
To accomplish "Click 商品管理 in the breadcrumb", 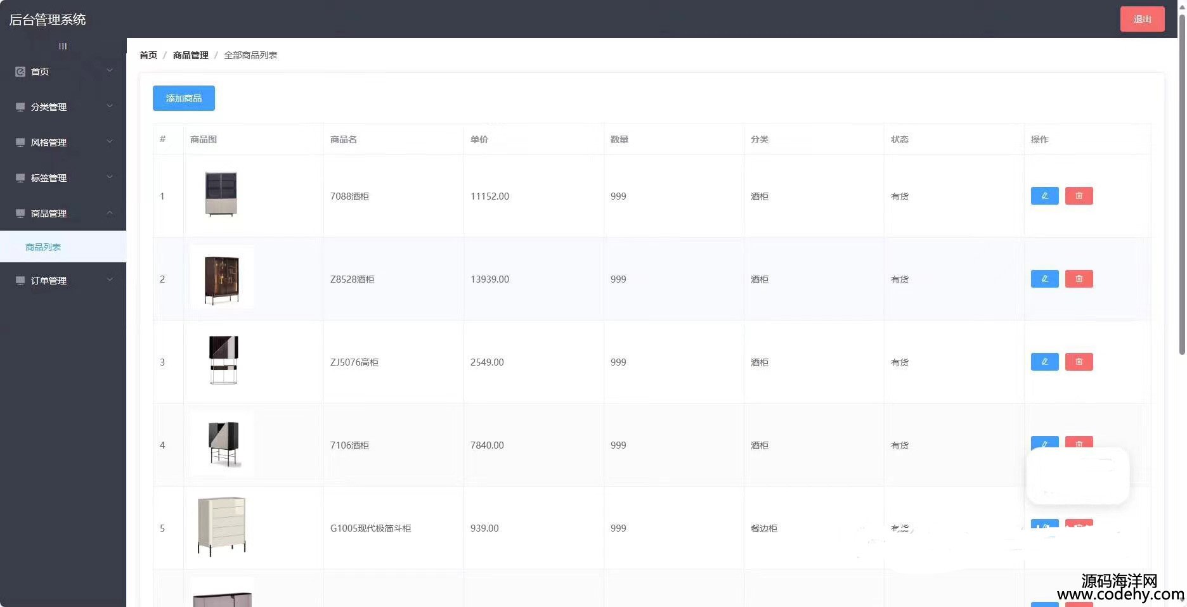I will coord(191,55).
